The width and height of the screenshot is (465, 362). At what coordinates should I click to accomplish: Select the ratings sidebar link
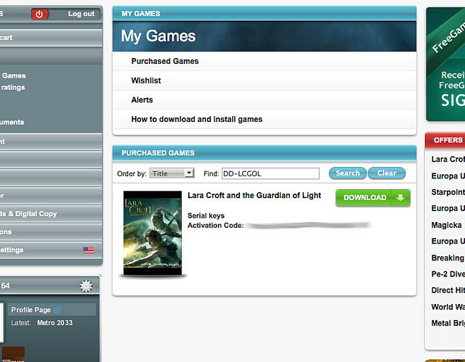click(13, 88)
